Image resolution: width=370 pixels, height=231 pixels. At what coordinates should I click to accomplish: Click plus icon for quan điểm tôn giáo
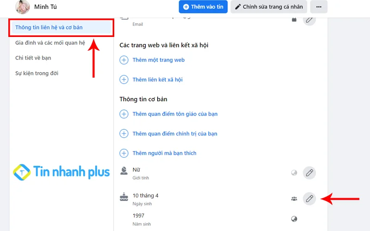[124, 114]
